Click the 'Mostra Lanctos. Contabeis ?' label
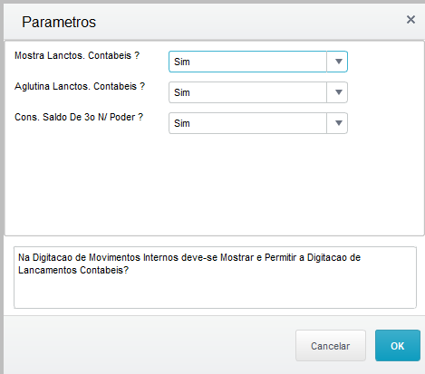425x374 pixels. 77,55
